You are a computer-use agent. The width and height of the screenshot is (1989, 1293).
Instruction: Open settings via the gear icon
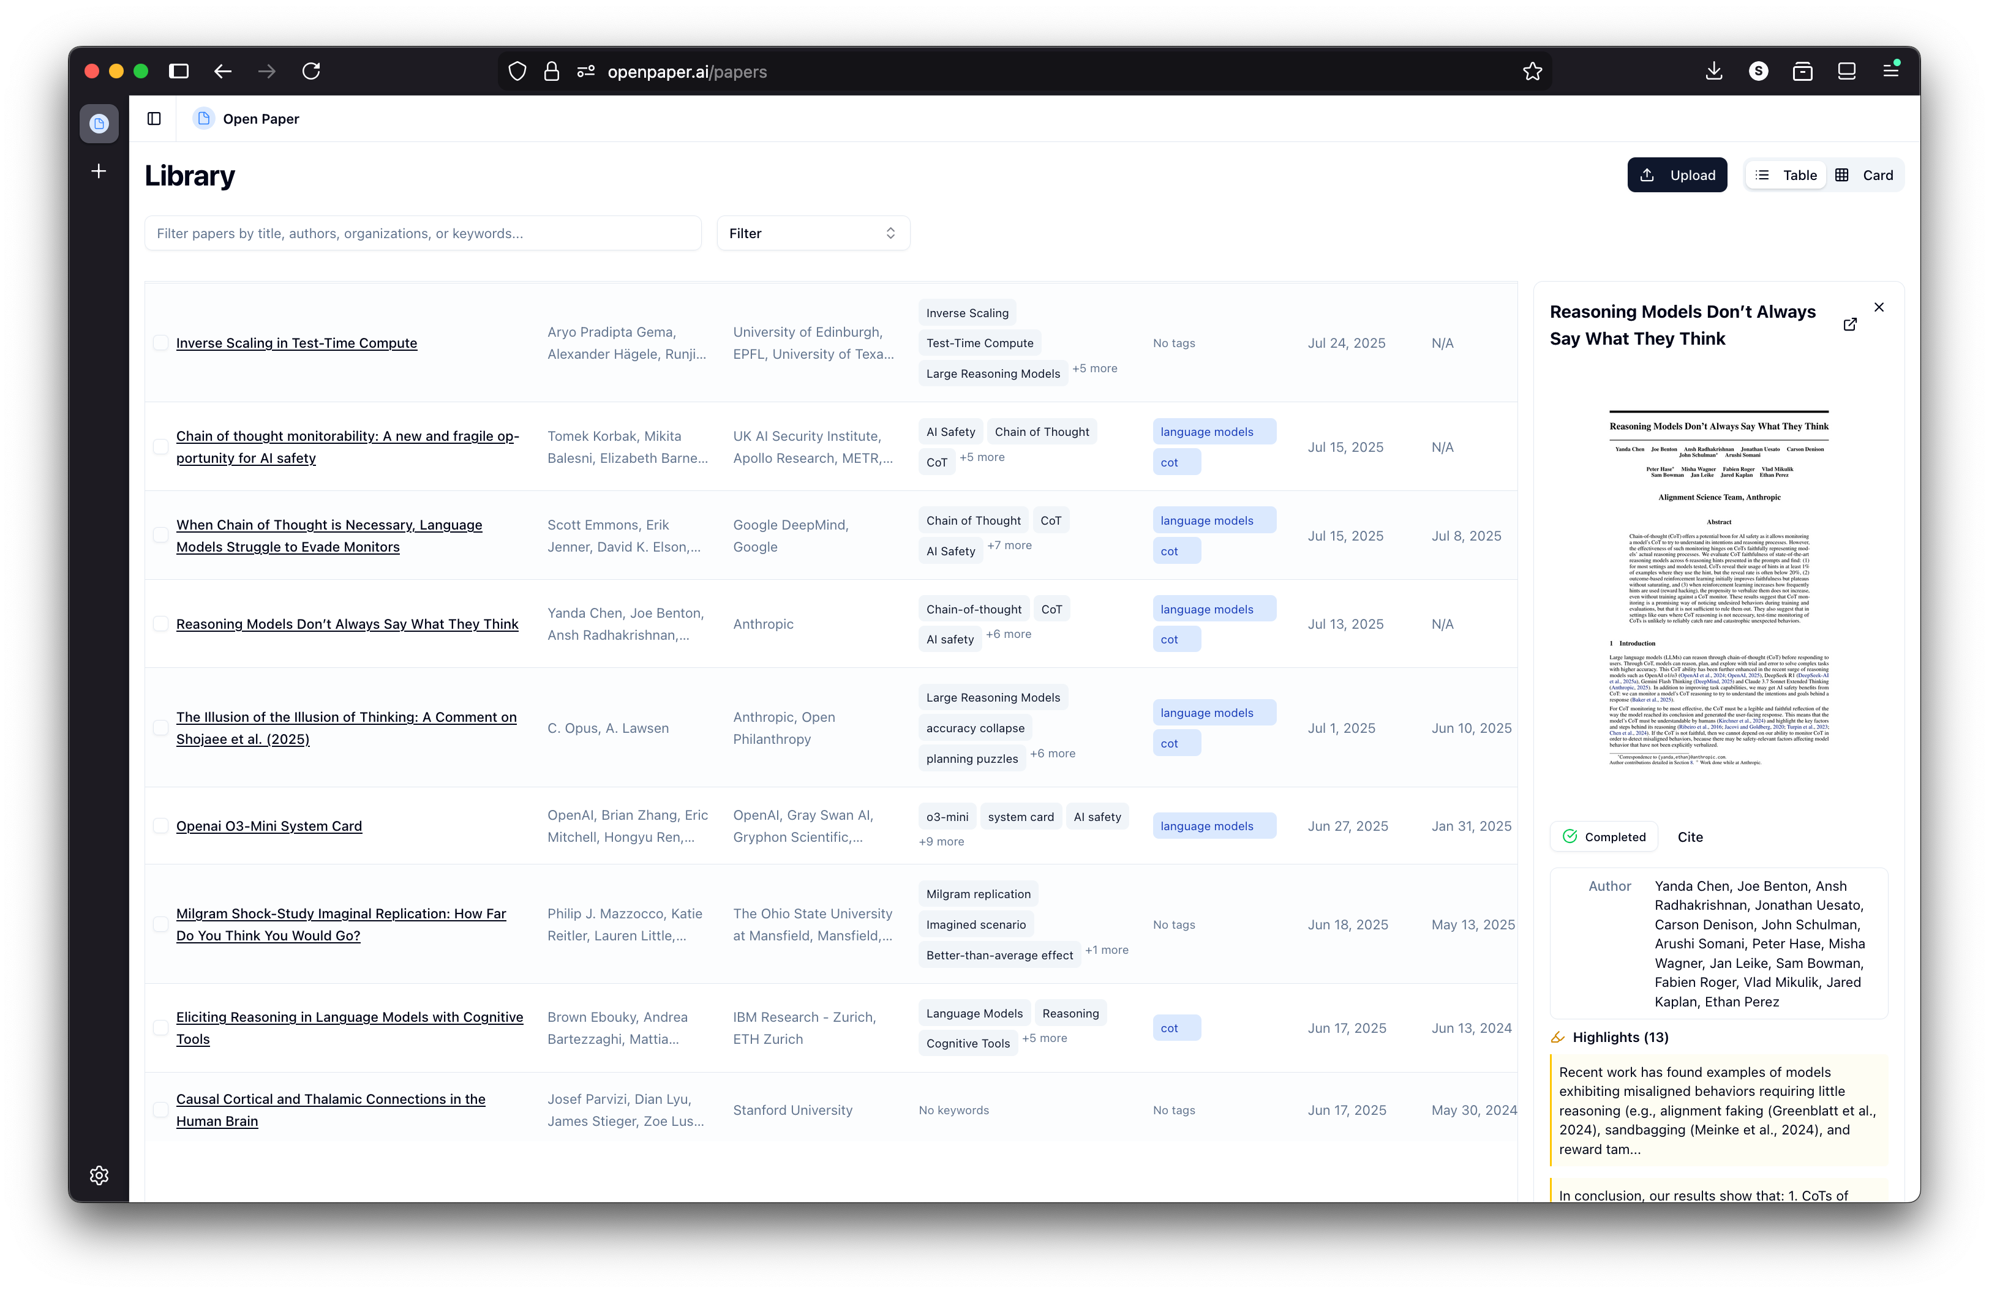[99, 1175]
